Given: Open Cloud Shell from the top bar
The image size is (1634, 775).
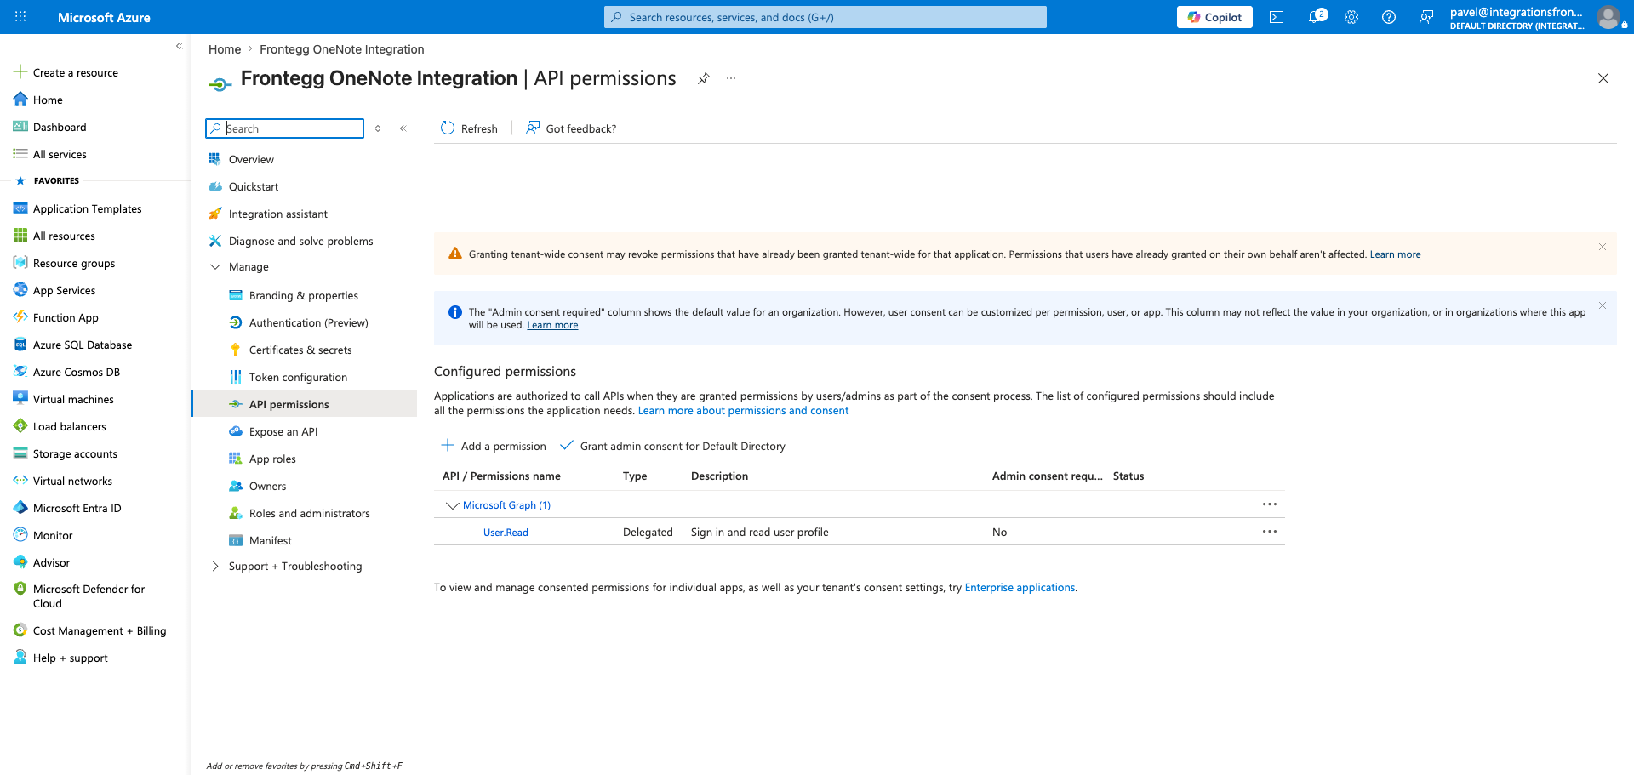Looking at the screenshot, I should 1277,17.
